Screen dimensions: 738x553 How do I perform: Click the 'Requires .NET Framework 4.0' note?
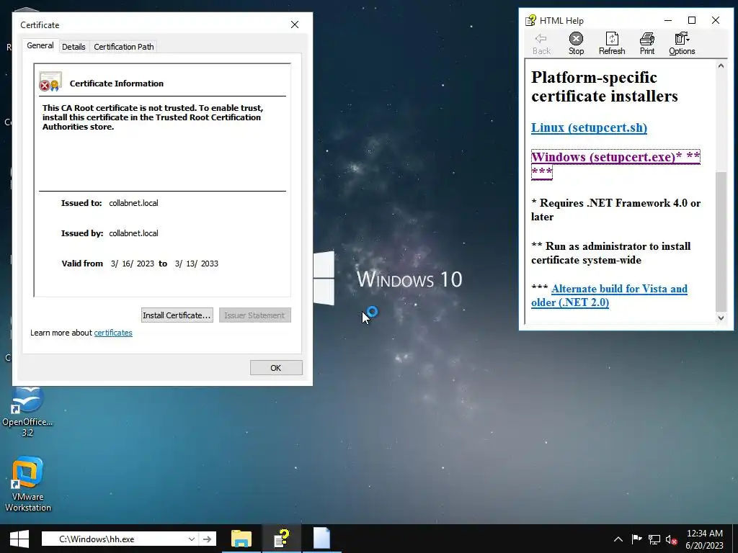click(x=615, y=210)
